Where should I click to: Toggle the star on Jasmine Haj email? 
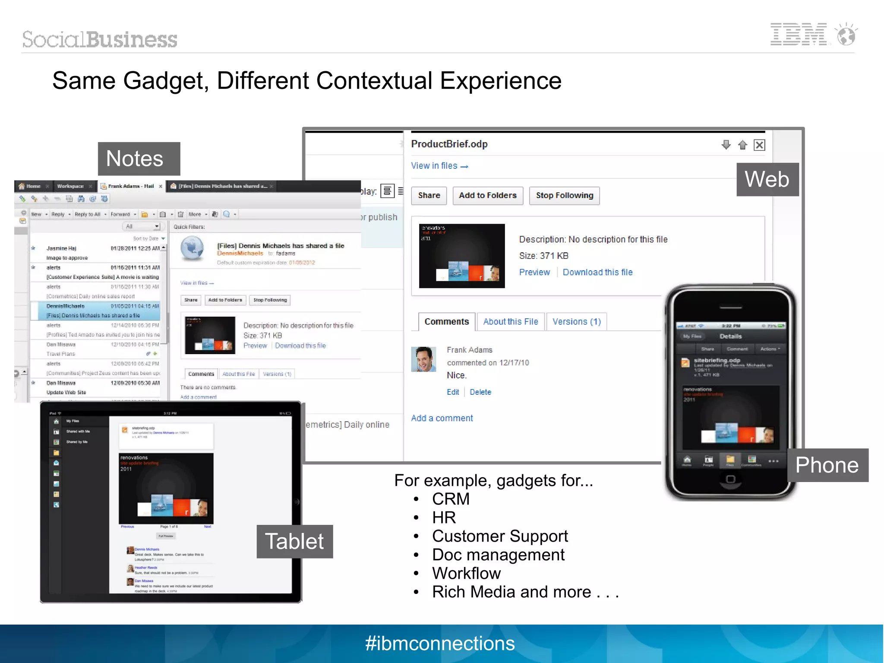[x=33, y=248]
